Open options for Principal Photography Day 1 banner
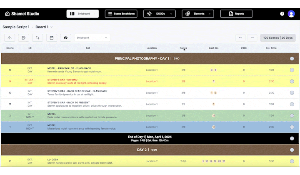This screenshot has height=175, width=300. click(x=292, y=58)
